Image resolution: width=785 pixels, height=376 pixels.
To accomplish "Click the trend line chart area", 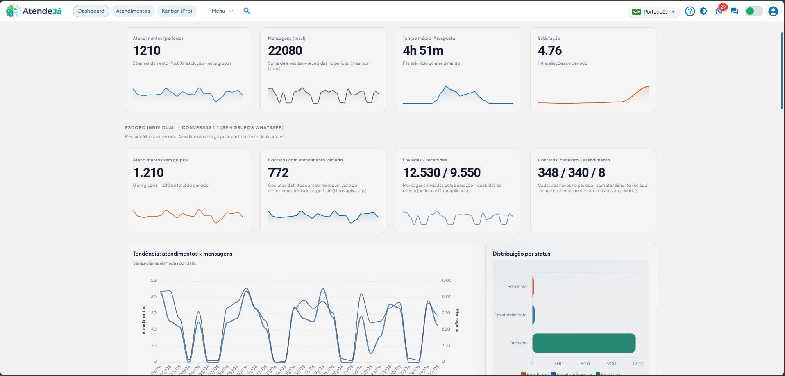I will (299, 321).
